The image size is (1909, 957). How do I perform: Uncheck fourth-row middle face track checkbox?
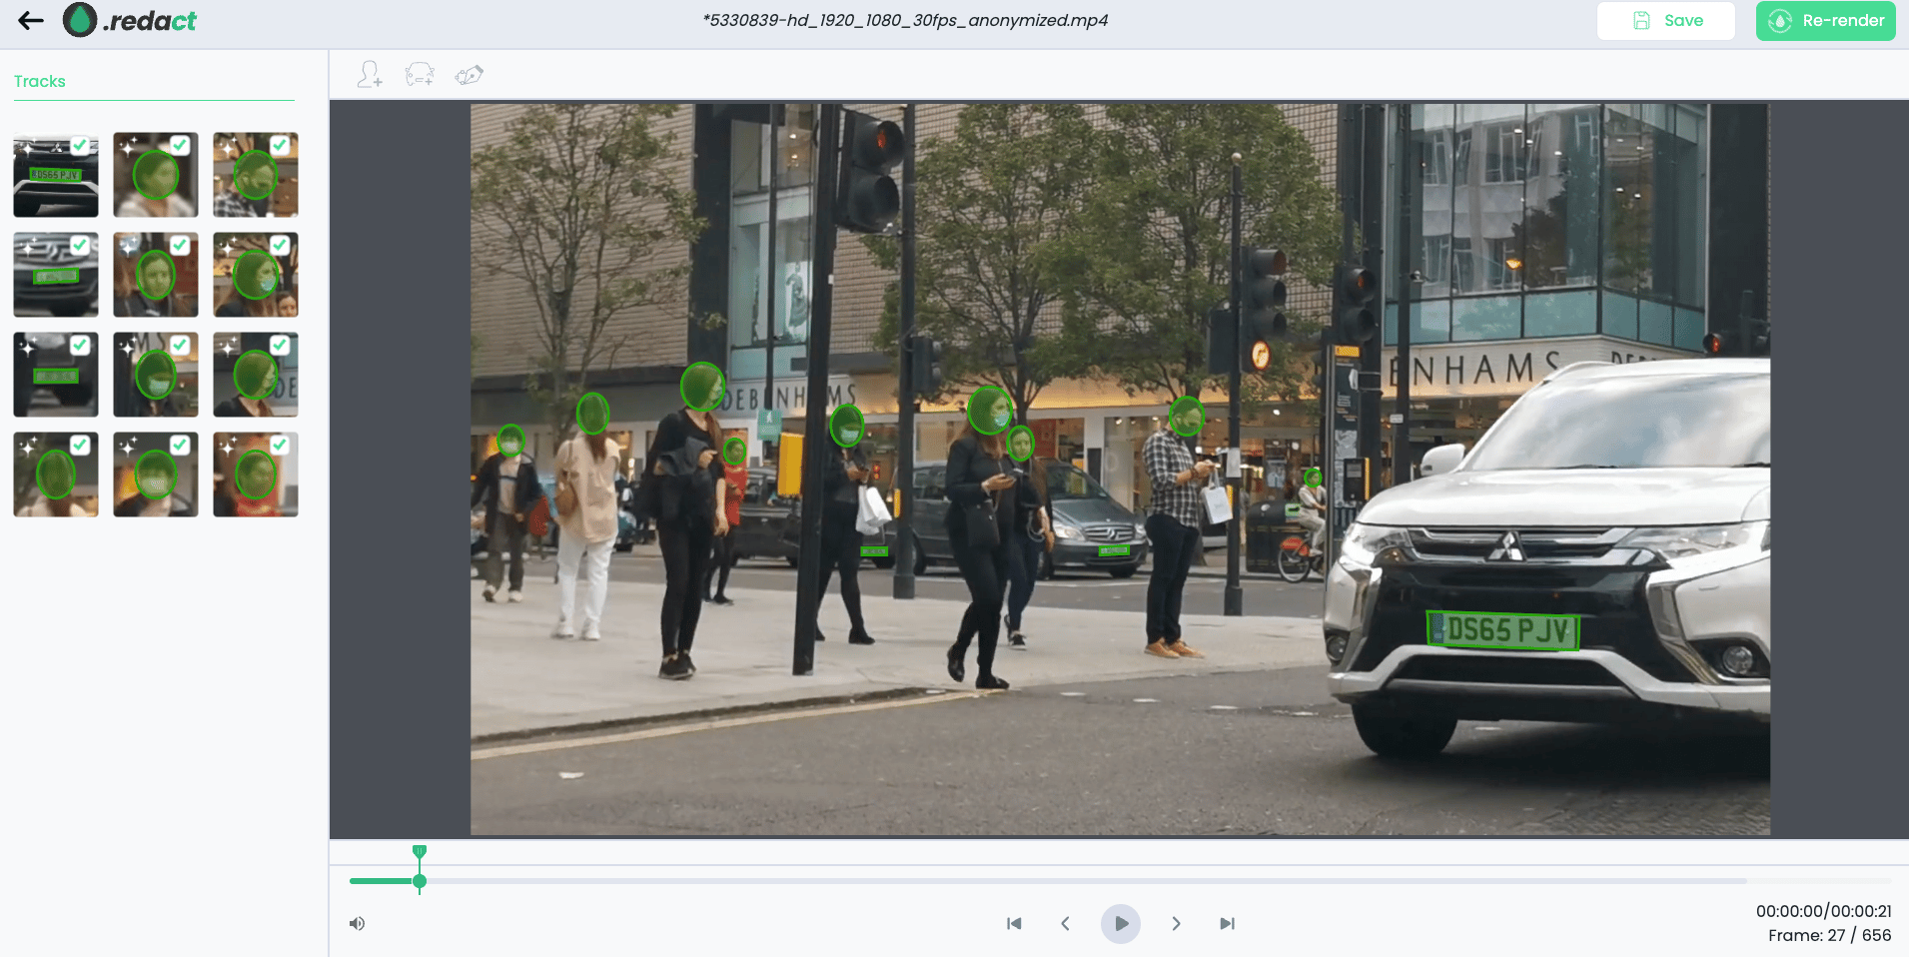180,445
